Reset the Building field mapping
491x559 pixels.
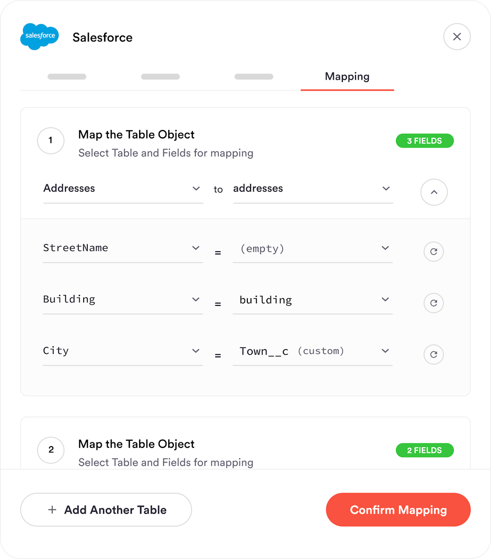(433, 303)
